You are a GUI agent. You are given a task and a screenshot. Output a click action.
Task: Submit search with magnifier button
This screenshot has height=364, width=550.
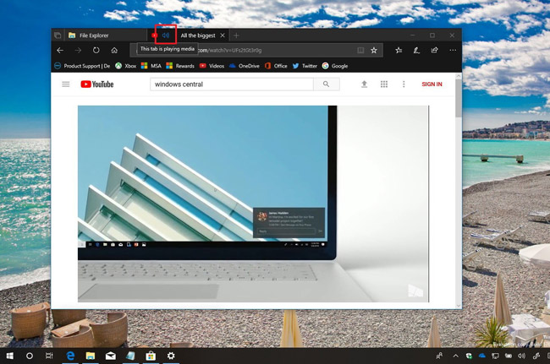pos(327,84)
